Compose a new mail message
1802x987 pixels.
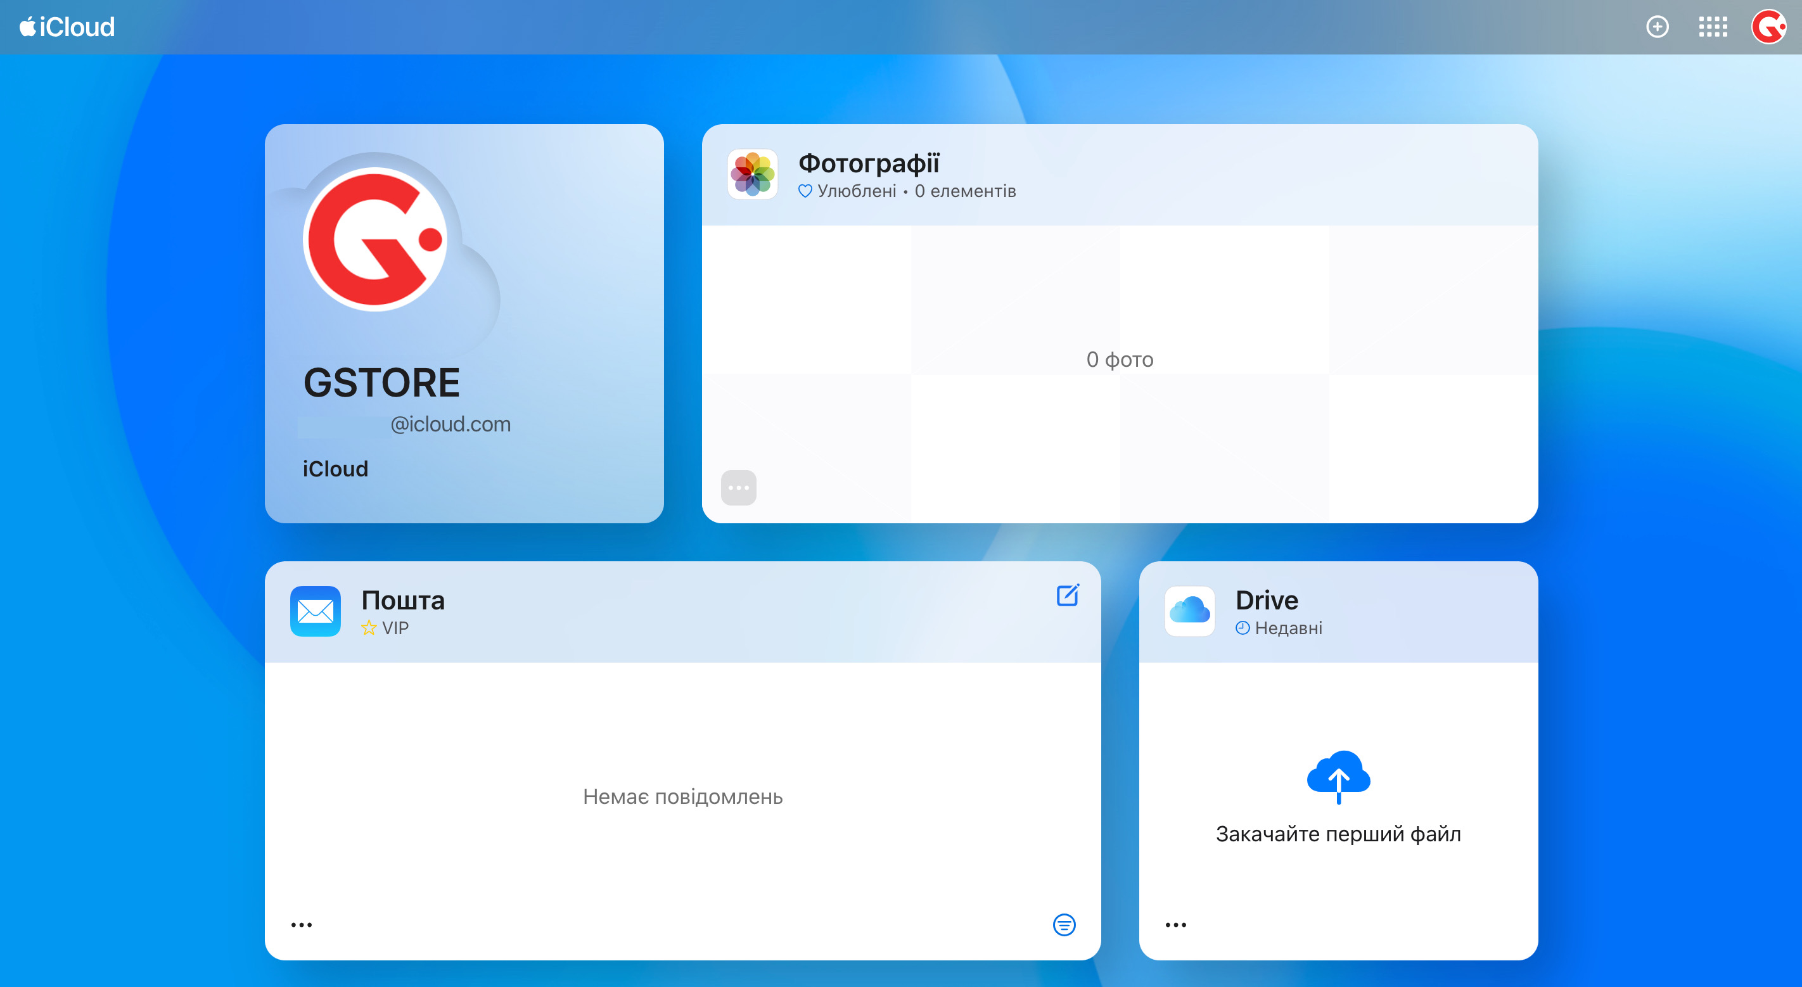pos(1068,595)
